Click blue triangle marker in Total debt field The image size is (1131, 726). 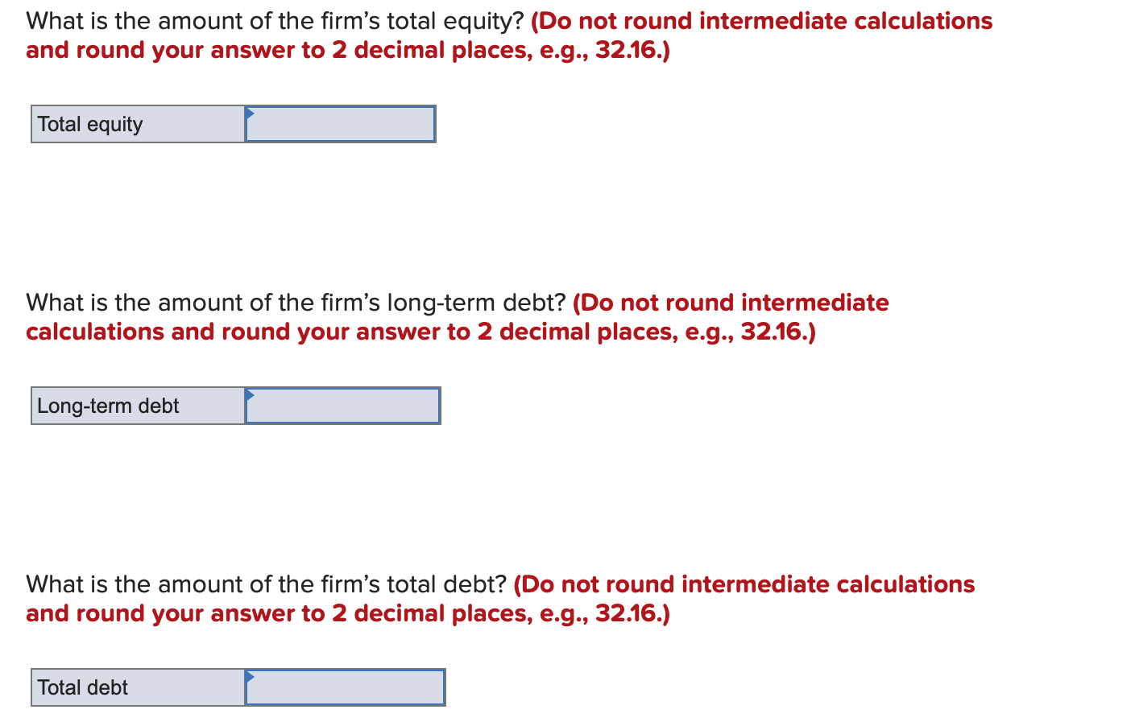pos(250,676)
